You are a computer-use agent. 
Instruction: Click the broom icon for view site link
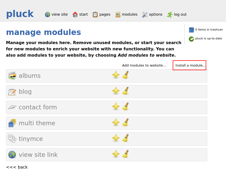(126, 154)
